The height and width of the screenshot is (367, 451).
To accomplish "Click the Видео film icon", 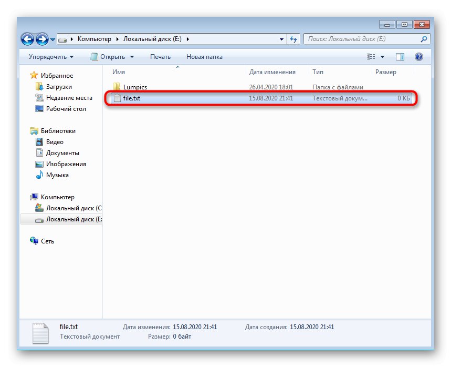I will click(39, 142).
